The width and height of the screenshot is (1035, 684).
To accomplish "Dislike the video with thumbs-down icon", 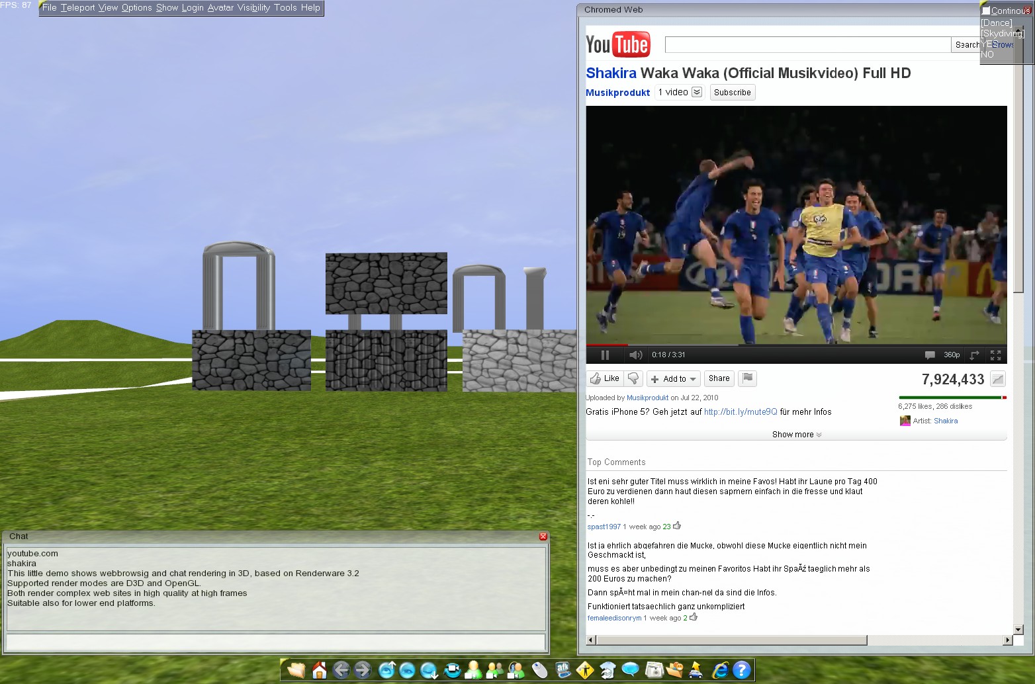I will click(x=633, y=378).
